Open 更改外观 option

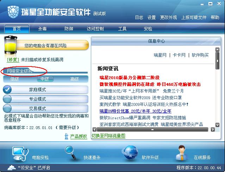click(168, 18)
